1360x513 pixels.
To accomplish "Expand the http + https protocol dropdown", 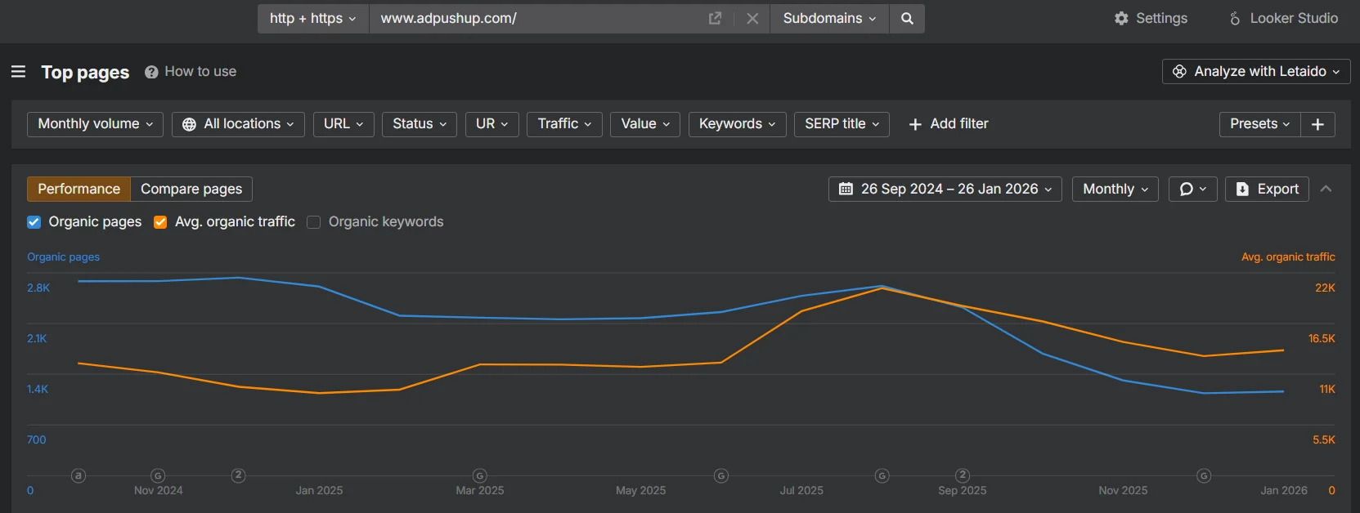I will (313, 18).
